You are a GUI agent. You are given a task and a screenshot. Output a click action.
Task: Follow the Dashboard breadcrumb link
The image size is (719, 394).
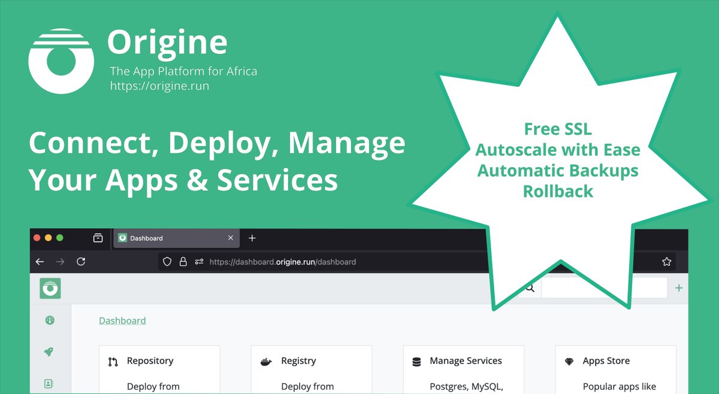(122, 320)
